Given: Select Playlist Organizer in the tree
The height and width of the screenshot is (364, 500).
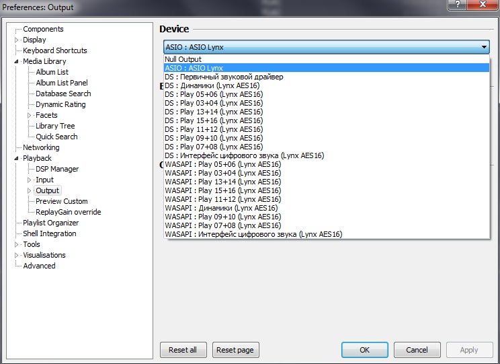Looking at the screenshot, I should 50,223.
